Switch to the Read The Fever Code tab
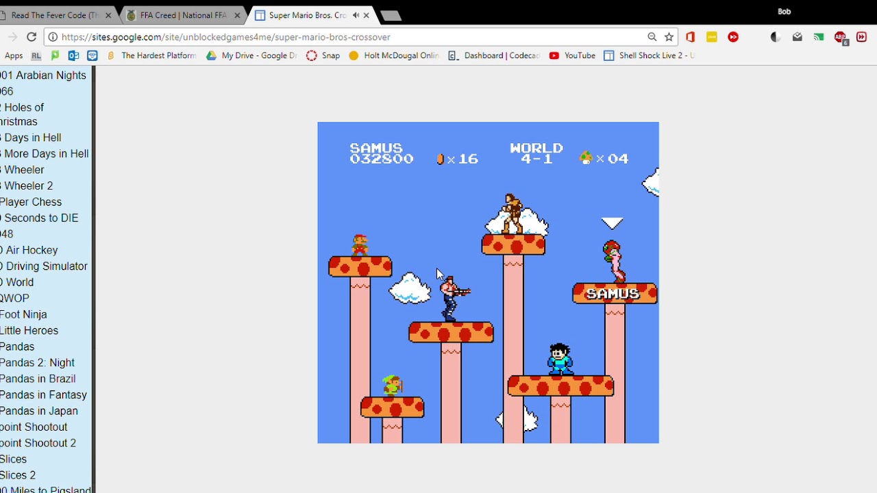Viewport: 877px width, 493px height. [53, 15]
